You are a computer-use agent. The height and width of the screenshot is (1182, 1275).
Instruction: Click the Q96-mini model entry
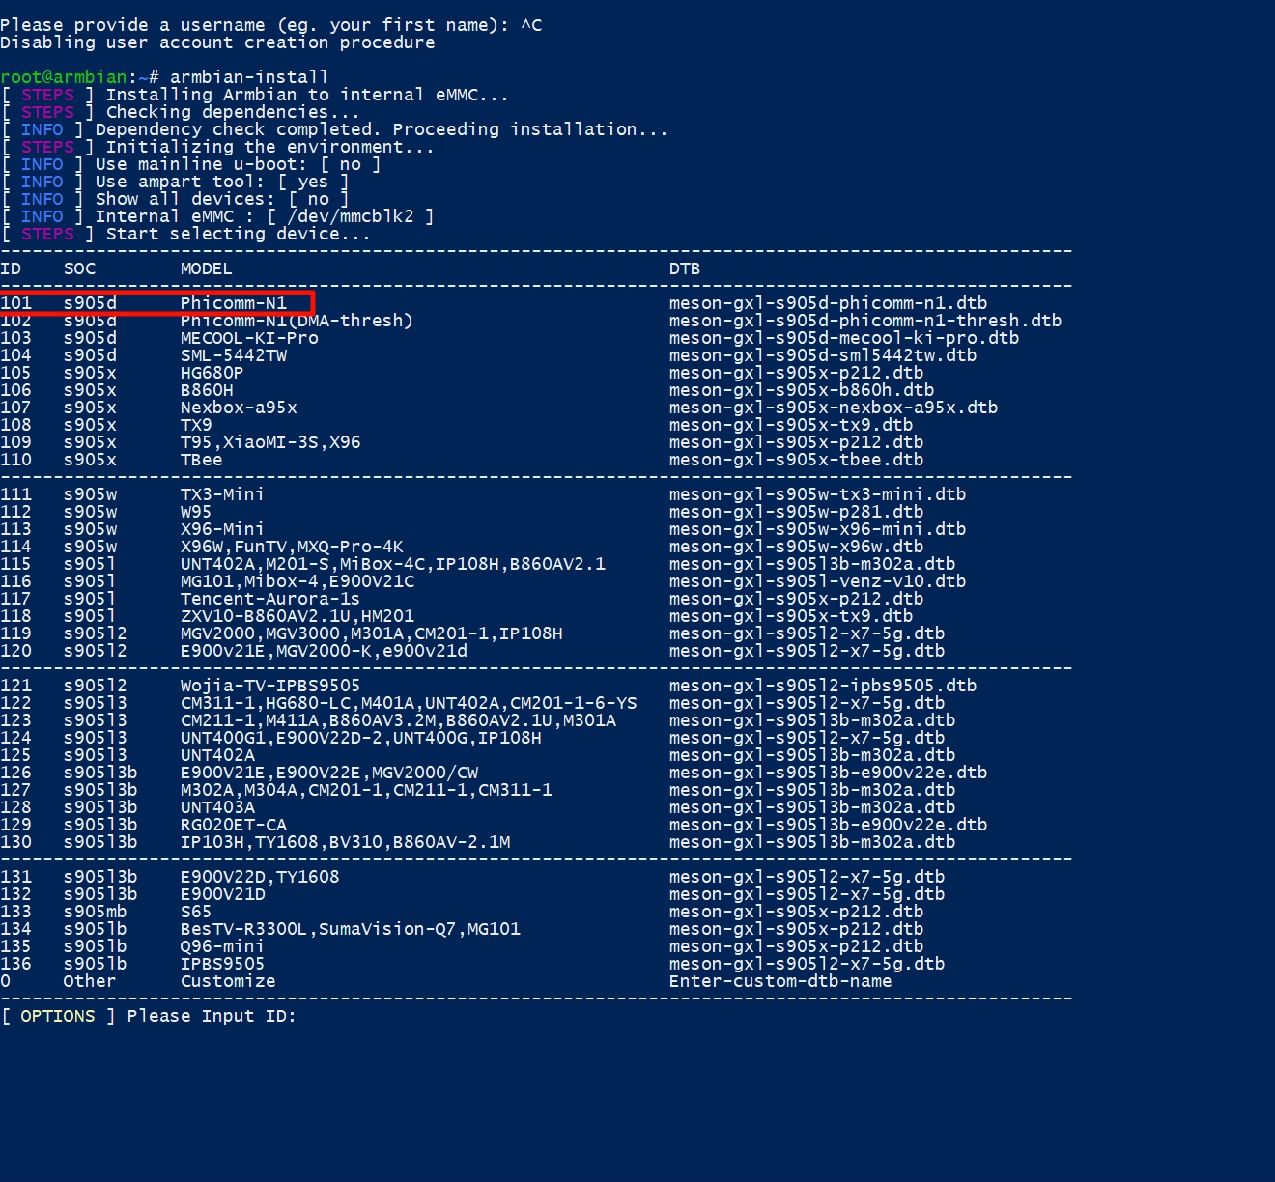point(222,946)
